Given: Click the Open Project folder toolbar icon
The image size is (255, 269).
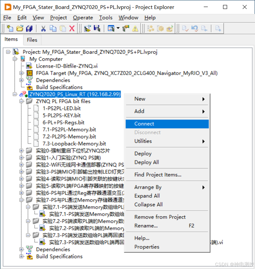Looking at the screenshot, I should 20,28.
